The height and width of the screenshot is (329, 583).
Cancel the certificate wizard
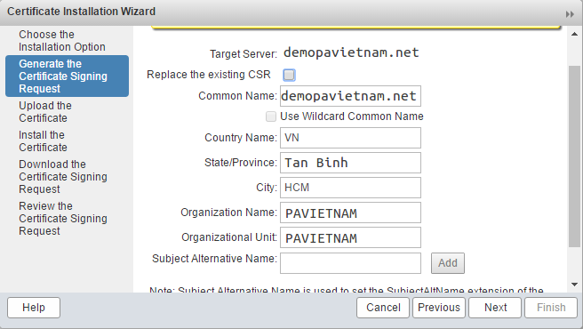[x=383, y=308]
